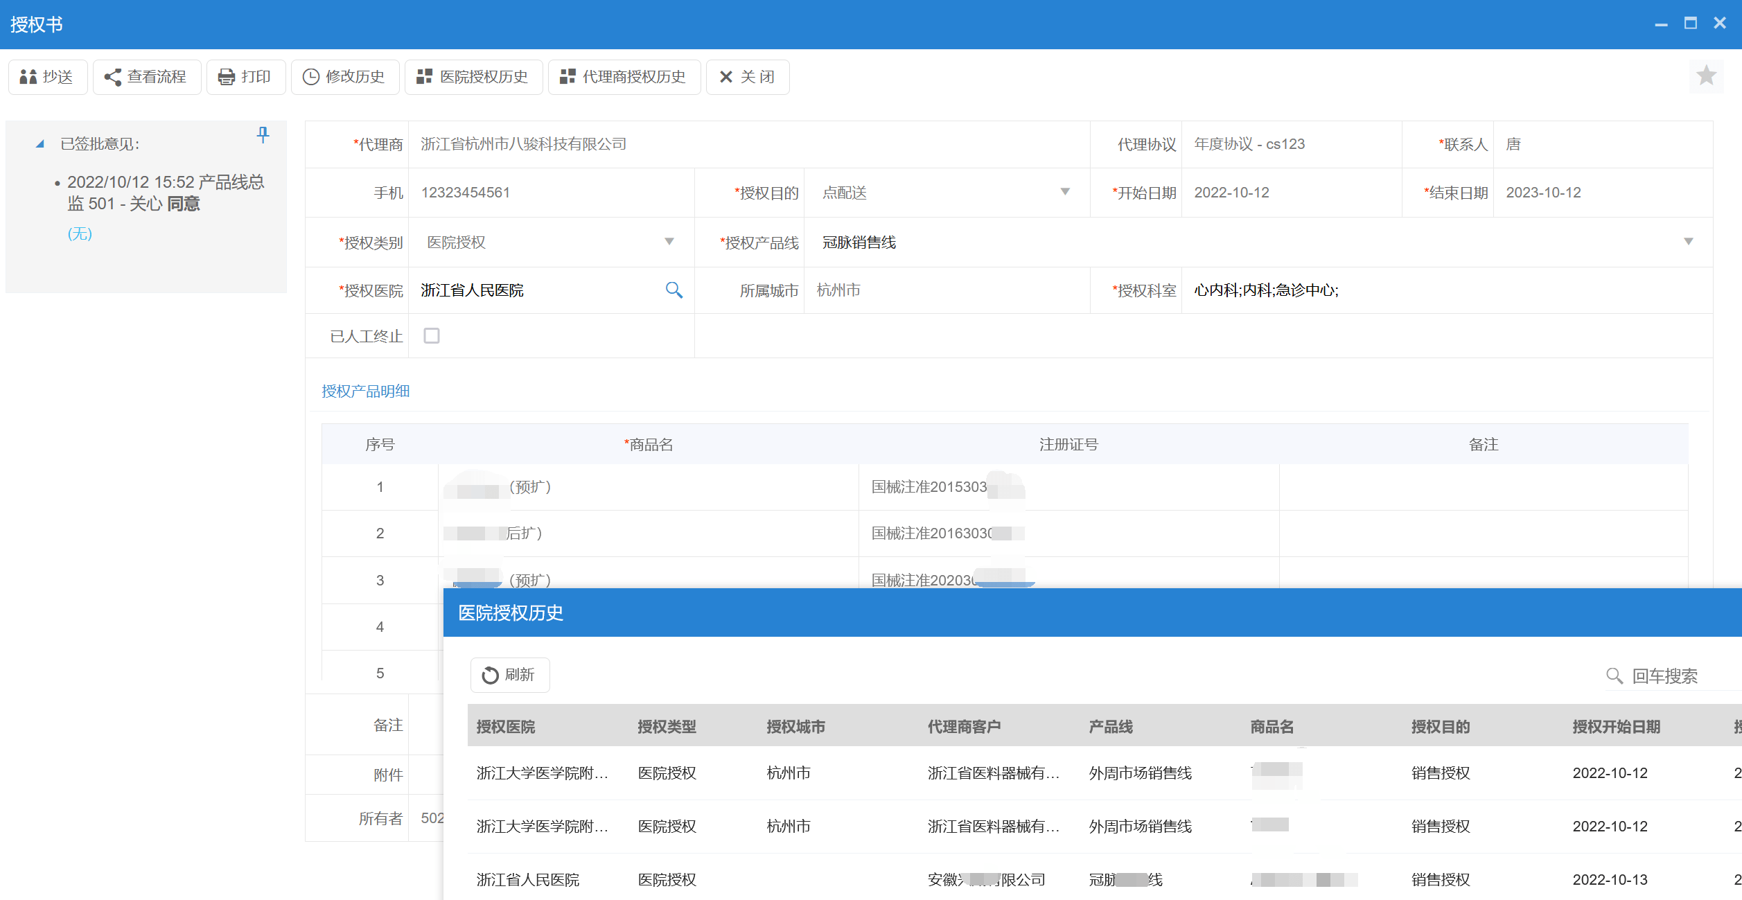Open 代理商授权历史 from the toolbar
This screenshot has height=900, width=1742.
(623, 77)
